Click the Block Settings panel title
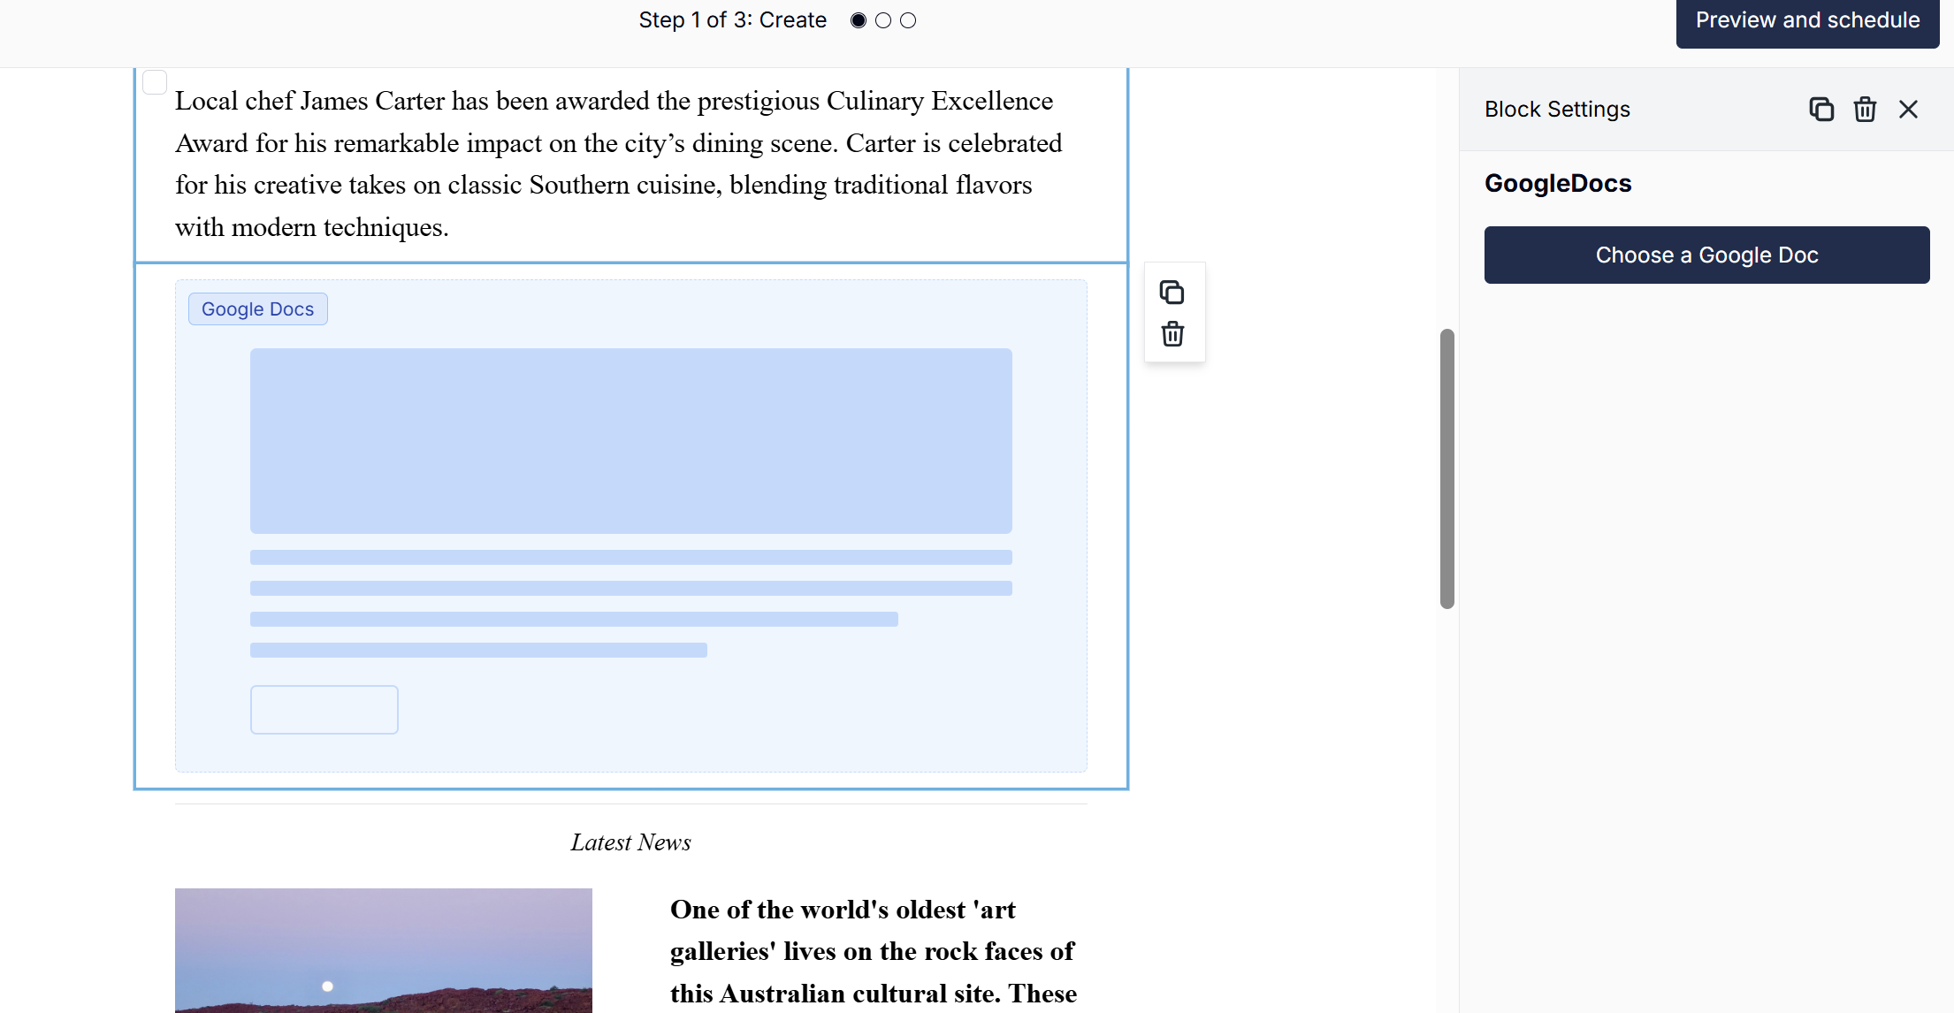 point(1557,109)
